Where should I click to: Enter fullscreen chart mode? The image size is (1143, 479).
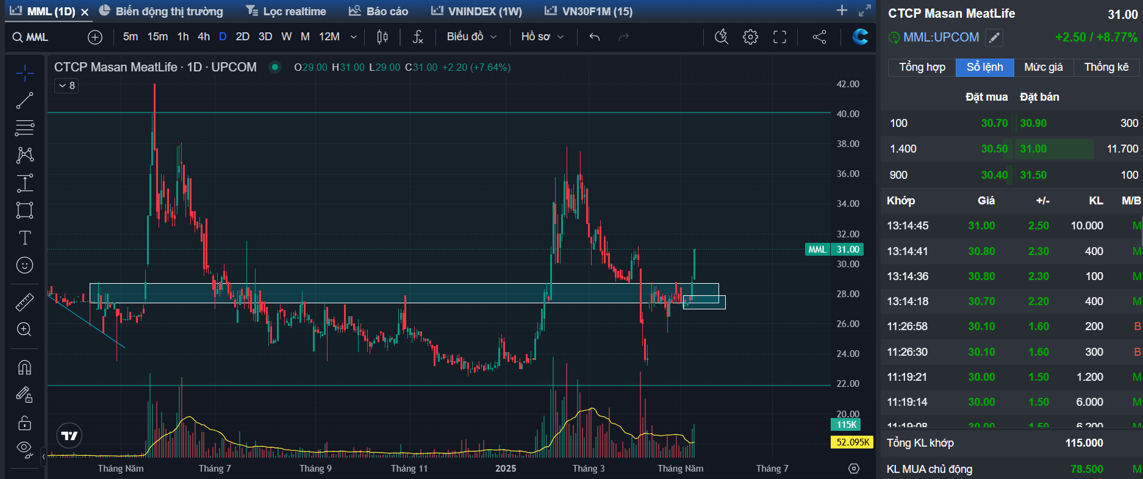779,37
